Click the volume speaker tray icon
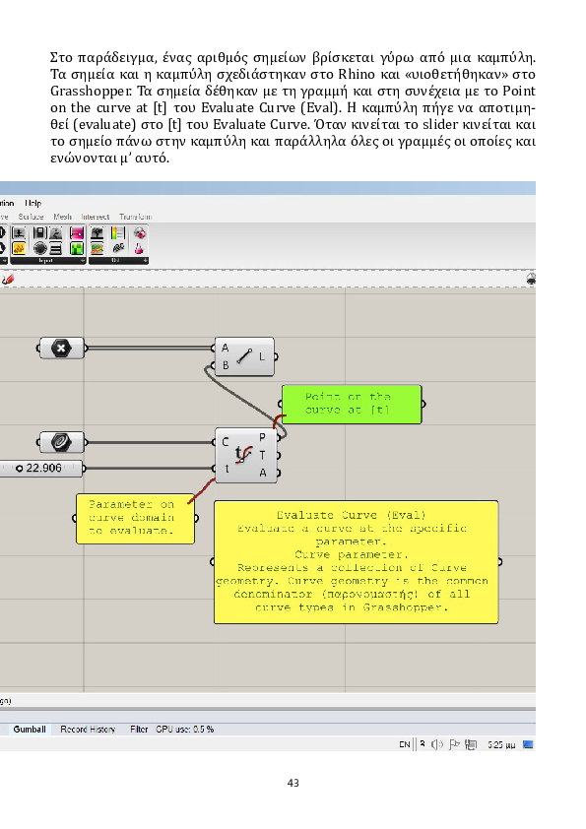Viewport: 586px width, 829px height. 437,744
